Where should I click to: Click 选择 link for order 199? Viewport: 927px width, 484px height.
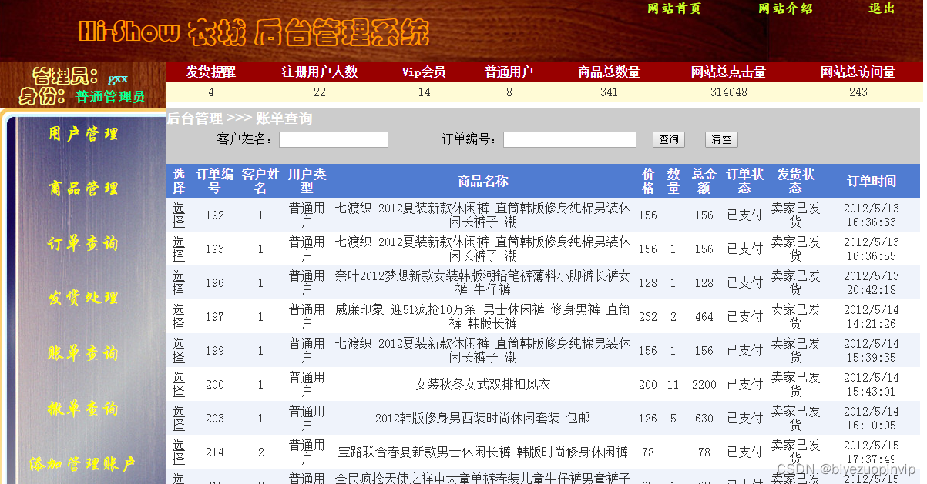click(179, 350)
